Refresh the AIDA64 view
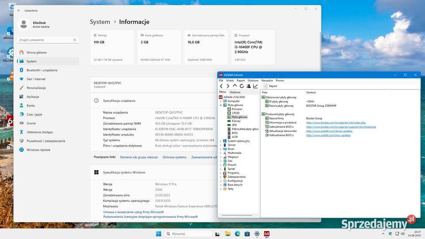The image size is (425, 239). [242, 86]
